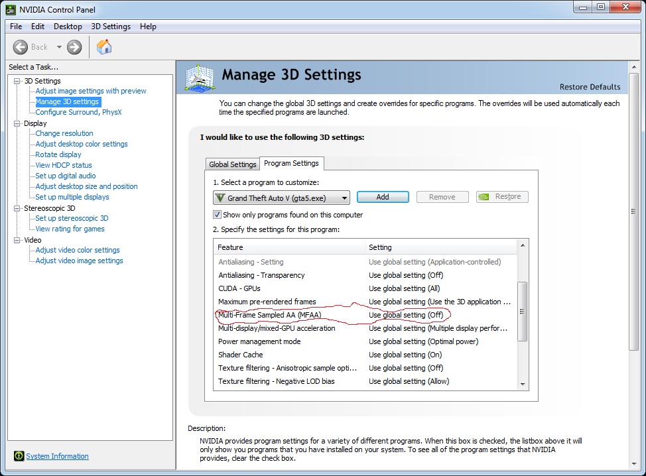646x476 pixels.
Task: Click the NVIDIA Control Panel title icon
Action: 11,9
